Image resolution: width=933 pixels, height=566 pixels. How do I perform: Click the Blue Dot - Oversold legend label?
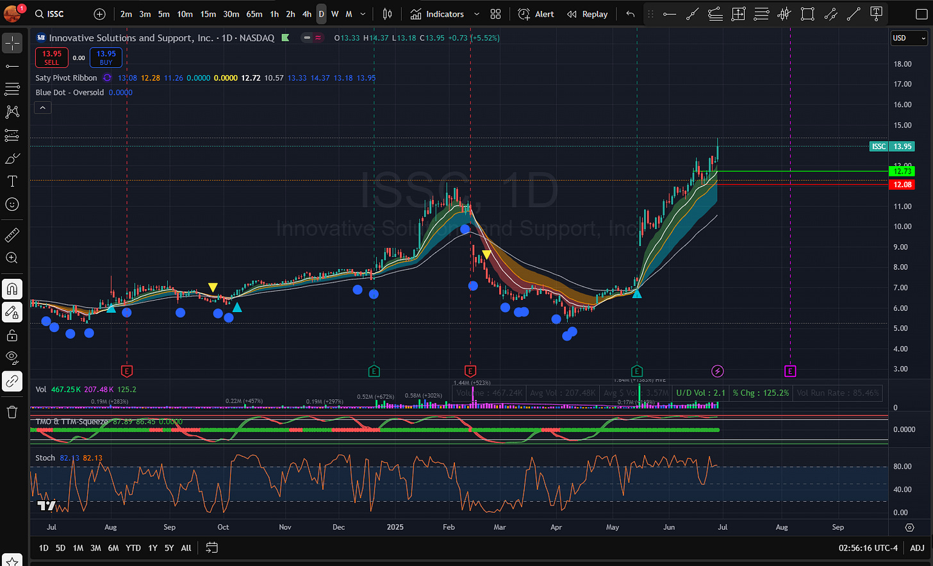(70, 92)
